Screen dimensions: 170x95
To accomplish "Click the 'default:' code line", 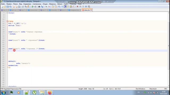I will pos(12,61).
